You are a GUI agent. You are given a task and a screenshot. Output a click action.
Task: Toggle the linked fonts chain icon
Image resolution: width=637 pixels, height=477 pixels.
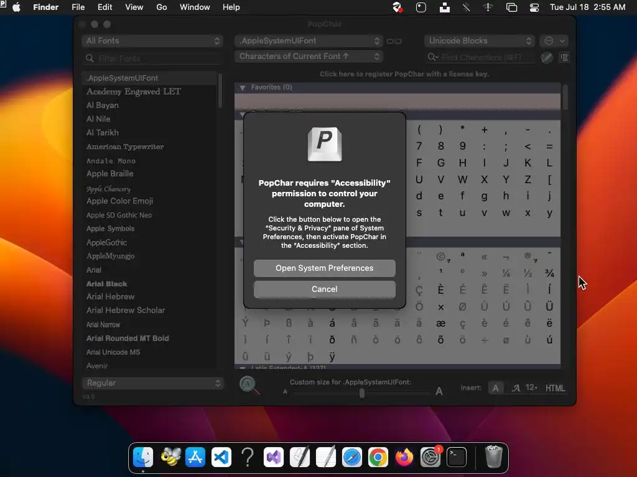pyautogui.click(x=394, y=41)
